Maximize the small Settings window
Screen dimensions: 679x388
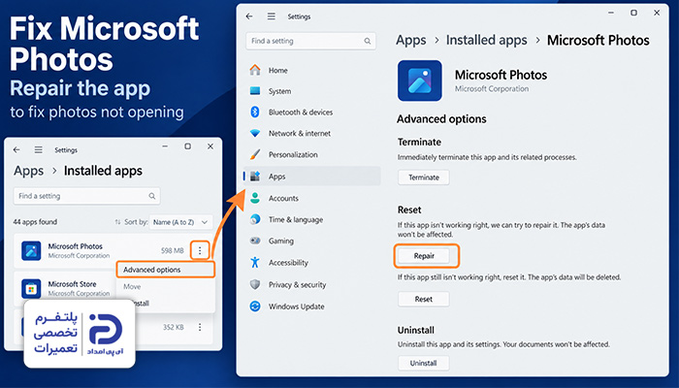click(187, 146)
